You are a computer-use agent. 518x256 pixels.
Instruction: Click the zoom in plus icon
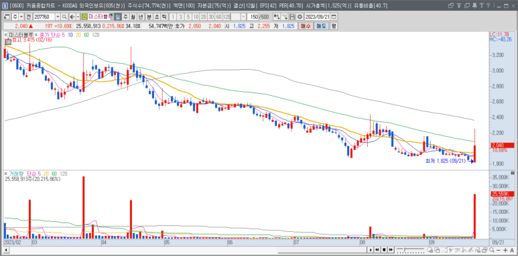coord(505,250)
